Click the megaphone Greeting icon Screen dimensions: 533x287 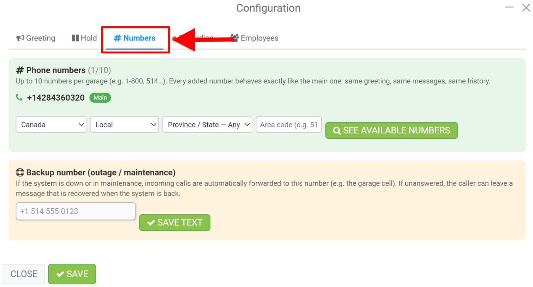click(20, 38)
